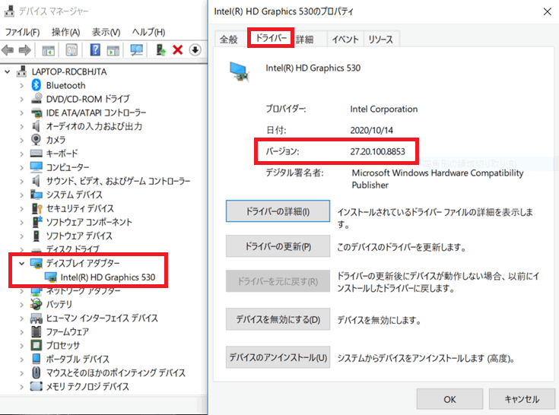Screen dimensions: 559x415
Task: Click the date value 2020/10/14
Action: 371,131
